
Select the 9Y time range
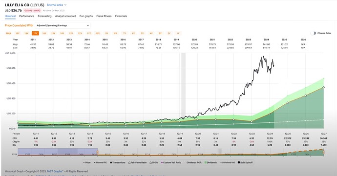[x=106, y=33]
